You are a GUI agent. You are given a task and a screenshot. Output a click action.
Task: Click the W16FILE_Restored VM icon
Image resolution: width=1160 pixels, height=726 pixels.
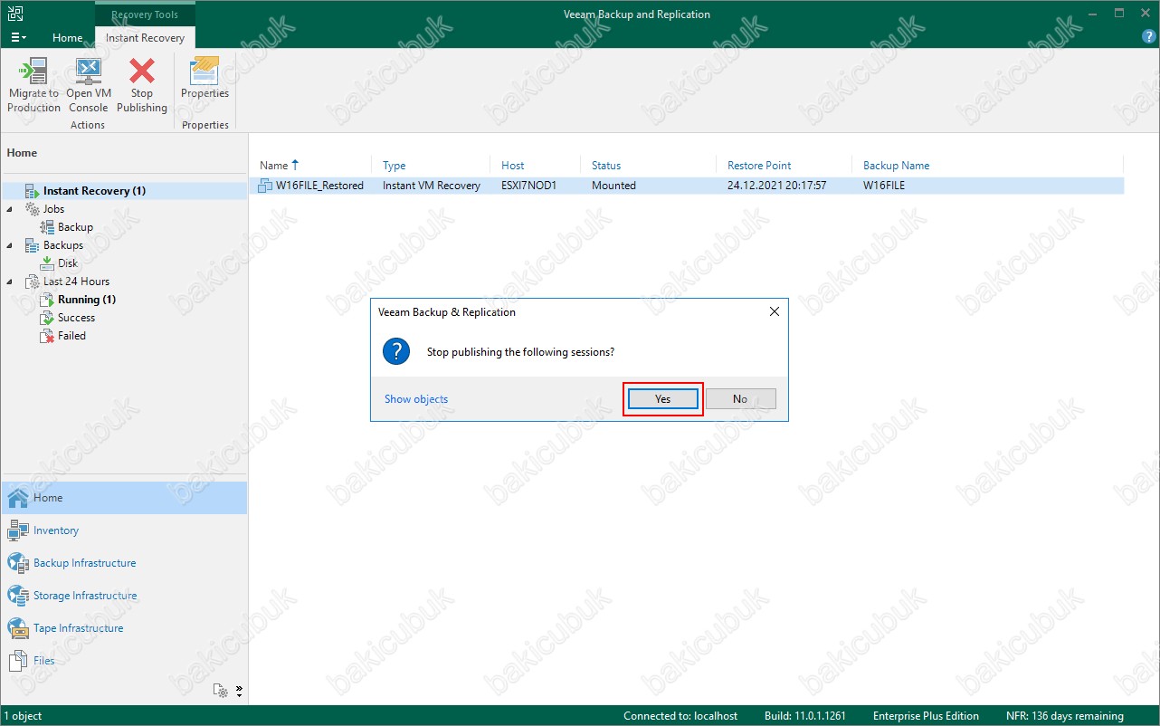265,186
